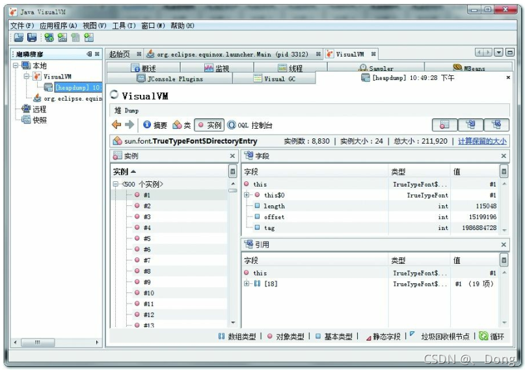Click the offset value 15199196
The height and width of the screenshot is (373, 525).
pos(483,217)
